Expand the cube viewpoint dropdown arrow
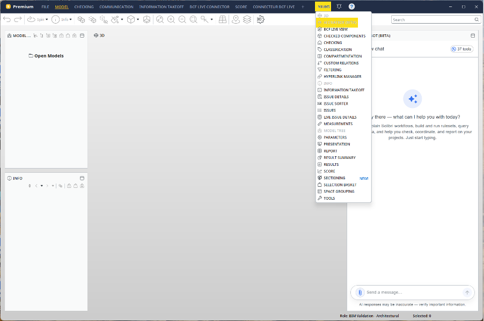 (138, 19)
